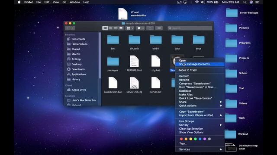Select the sauerbraten.bat file
The image size is (277, 155).
(113, 85)
